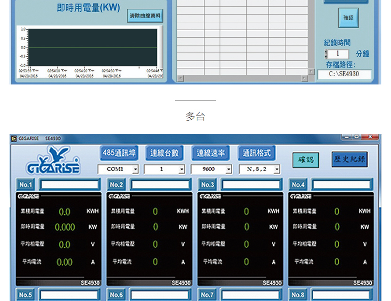Click the No.2 label button
Screen dimensions: 391x301
click(116, 185)
